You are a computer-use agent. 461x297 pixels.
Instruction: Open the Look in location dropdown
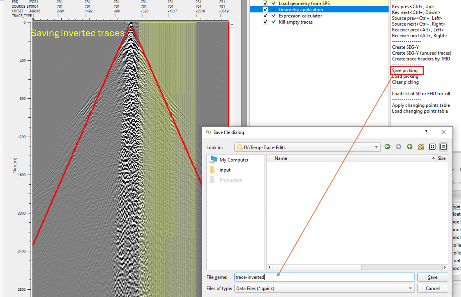(376, 147)
